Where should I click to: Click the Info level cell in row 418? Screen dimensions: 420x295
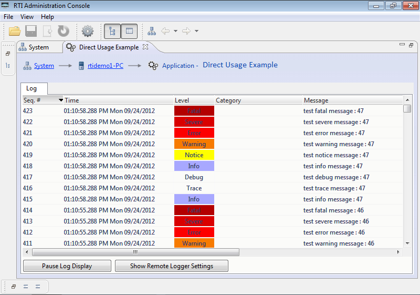click(194, 166)
